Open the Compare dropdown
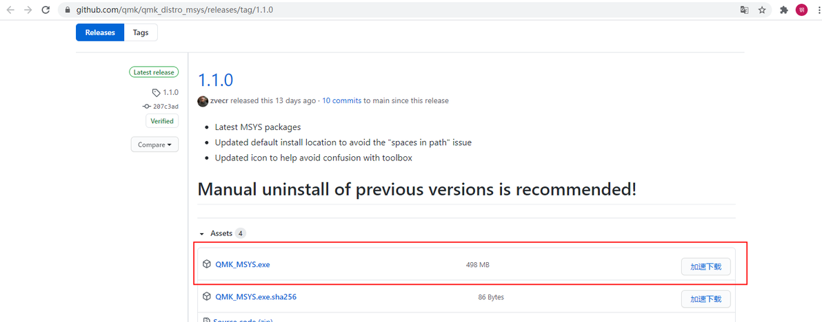The image size is (822, 322). click(154, 144)
